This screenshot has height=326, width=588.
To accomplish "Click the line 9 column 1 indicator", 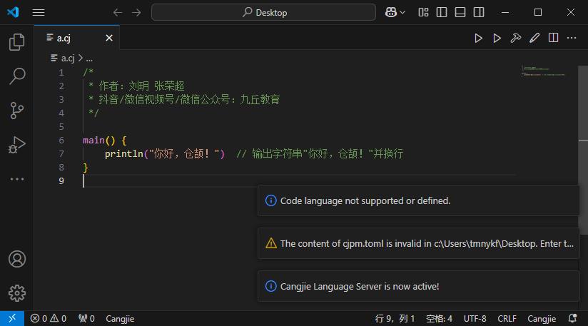I will coord(395,318).
